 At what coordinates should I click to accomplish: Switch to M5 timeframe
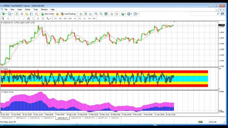tap(60, 18)
